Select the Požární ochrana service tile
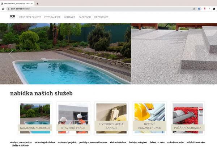Screen dimensions: 217x153 click(188, 118)
